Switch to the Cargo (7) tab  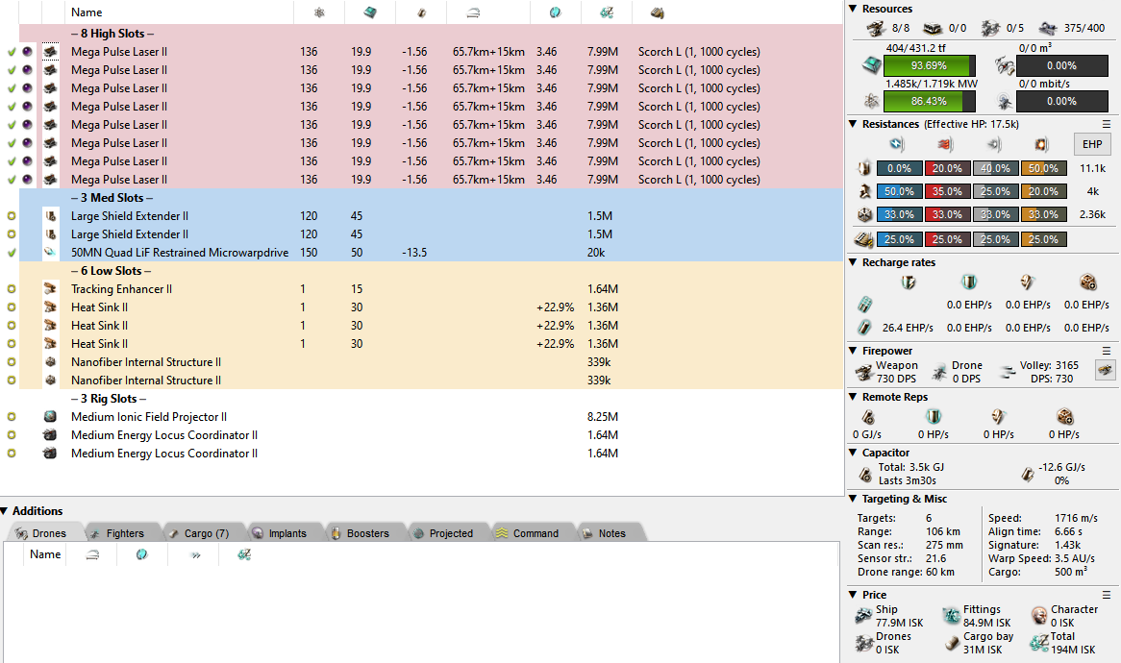pyautogui.click(x=198, y=533)
